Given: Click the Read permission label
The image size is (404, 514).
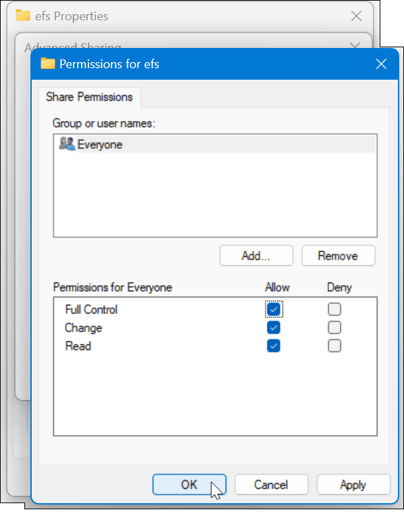Looking at the screenshot, I should [78, 346].
